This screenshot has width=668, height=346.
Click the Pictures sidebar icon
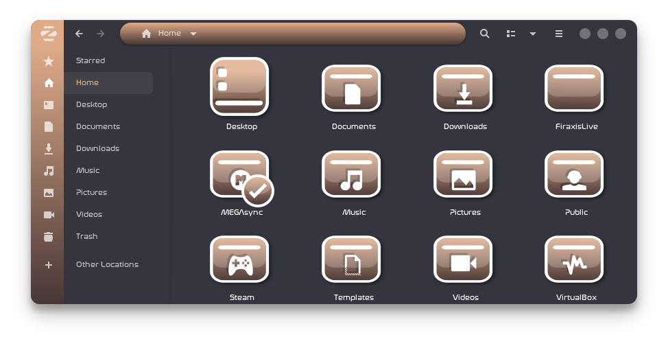49,193
